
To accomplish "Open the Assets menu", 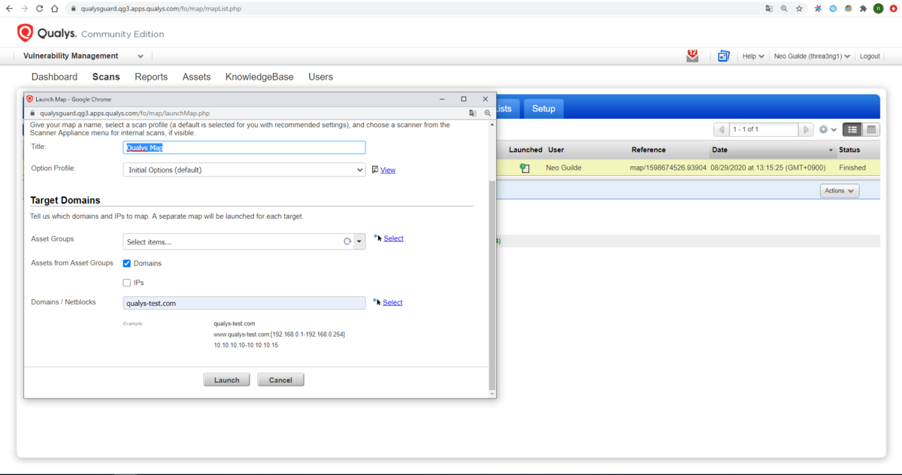I will pyautogui.click(x=197, y=77).
